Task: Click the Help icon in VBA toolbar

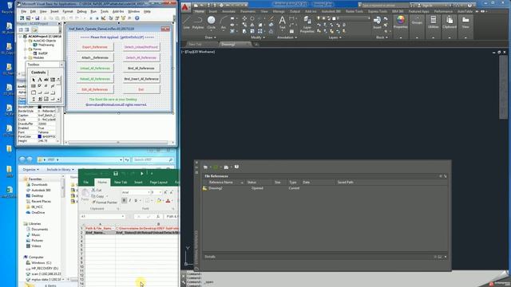Action: 137,18
